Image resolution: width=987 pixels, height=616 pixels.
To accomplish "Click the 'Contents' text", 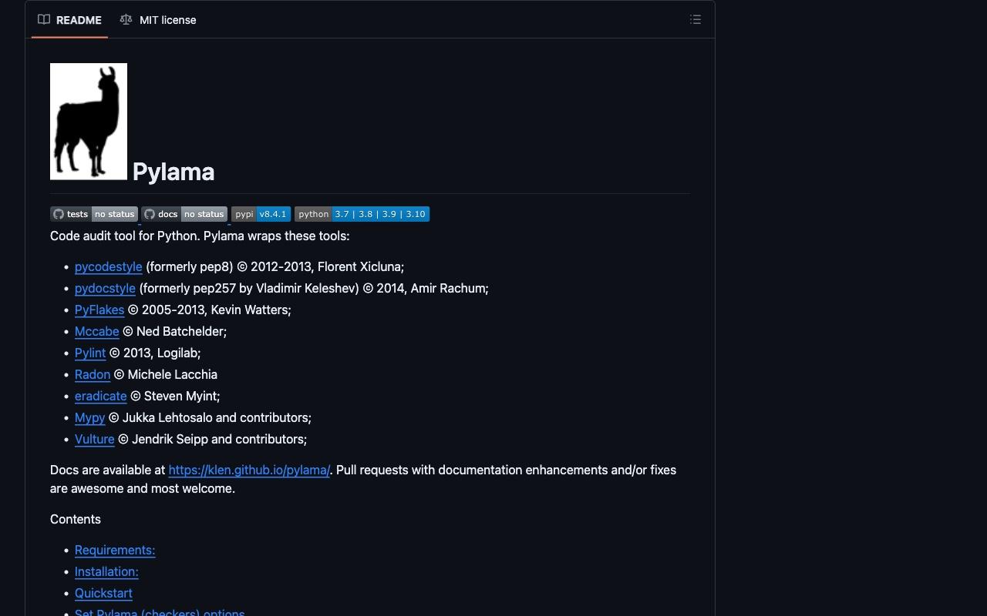I will click(x=76, y=519).
